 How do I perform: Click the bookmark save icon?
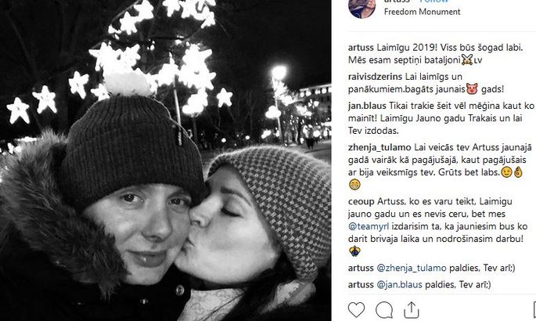pos(534,310)
